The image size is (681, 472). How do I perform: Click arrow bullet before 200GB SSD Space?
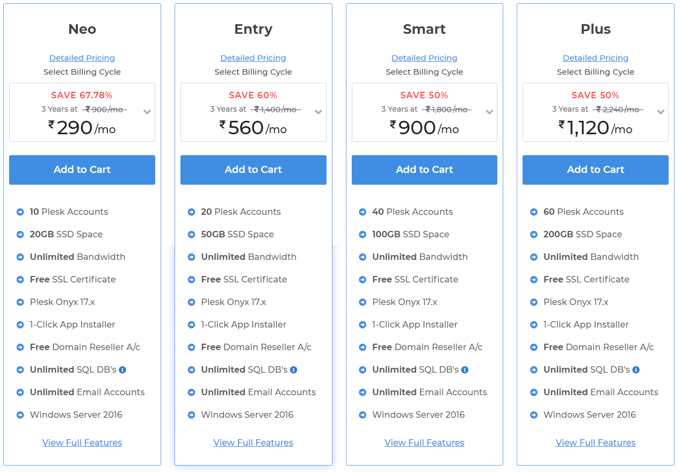tap(534, 235)
